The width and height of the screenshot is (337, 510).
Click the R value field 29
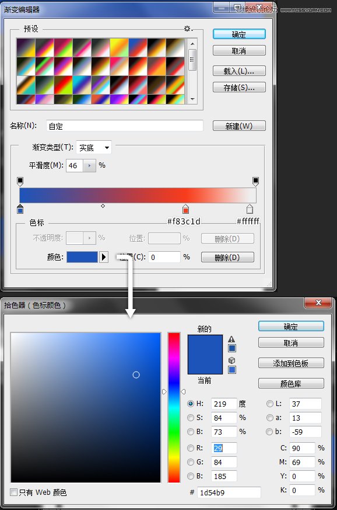(x=224, y=448)
